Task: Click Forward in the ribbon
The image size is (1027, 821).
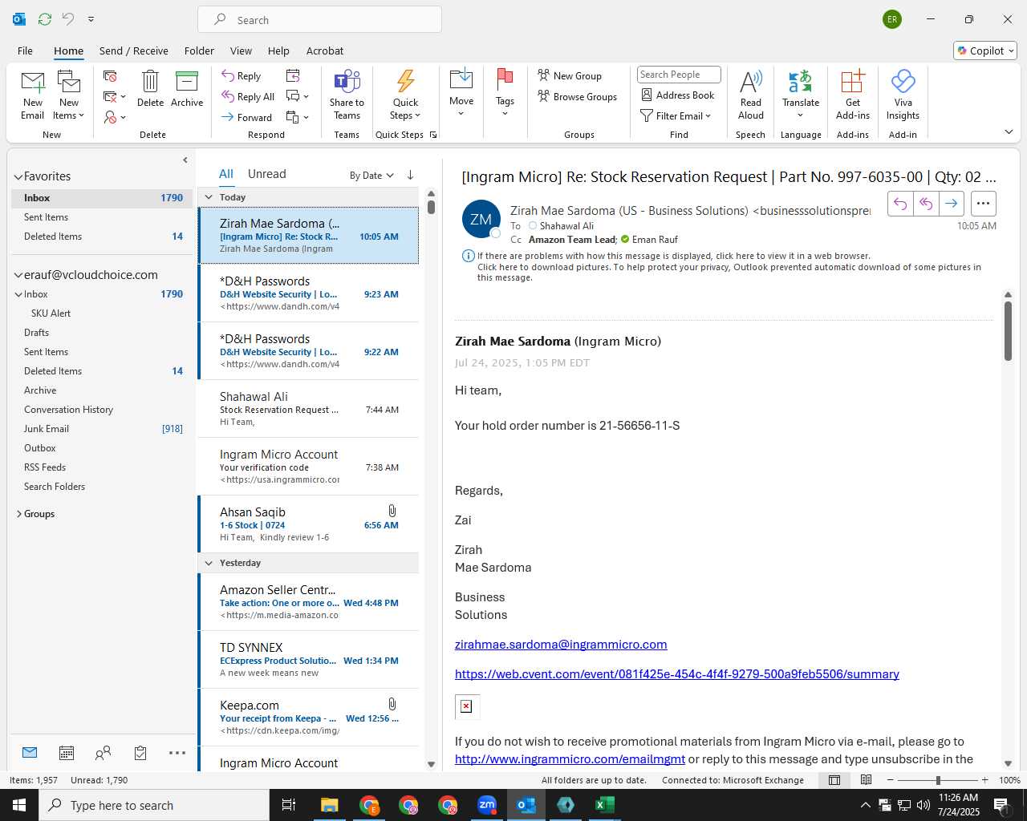Action: 247,117
